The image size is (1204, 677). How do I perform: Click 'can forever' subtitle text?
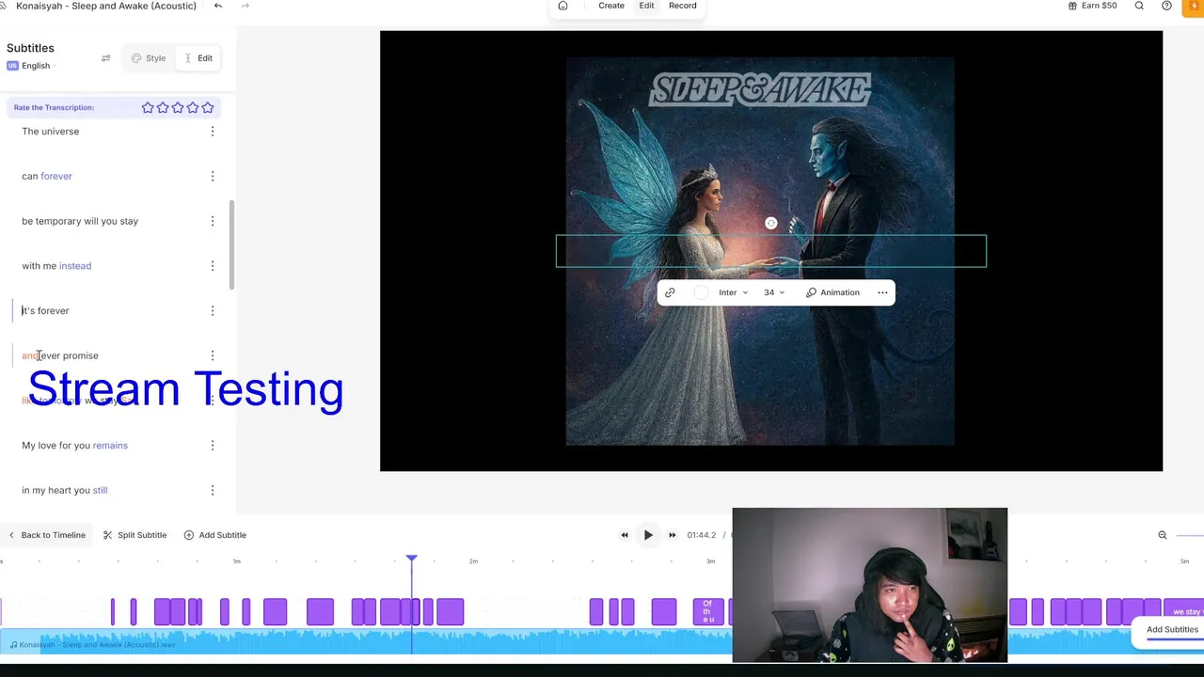tap(47, 176)
